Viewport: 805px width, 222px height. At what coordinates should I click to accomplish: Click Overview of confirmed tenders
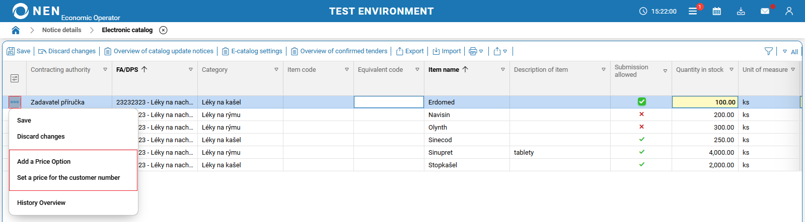click(339, 51)
